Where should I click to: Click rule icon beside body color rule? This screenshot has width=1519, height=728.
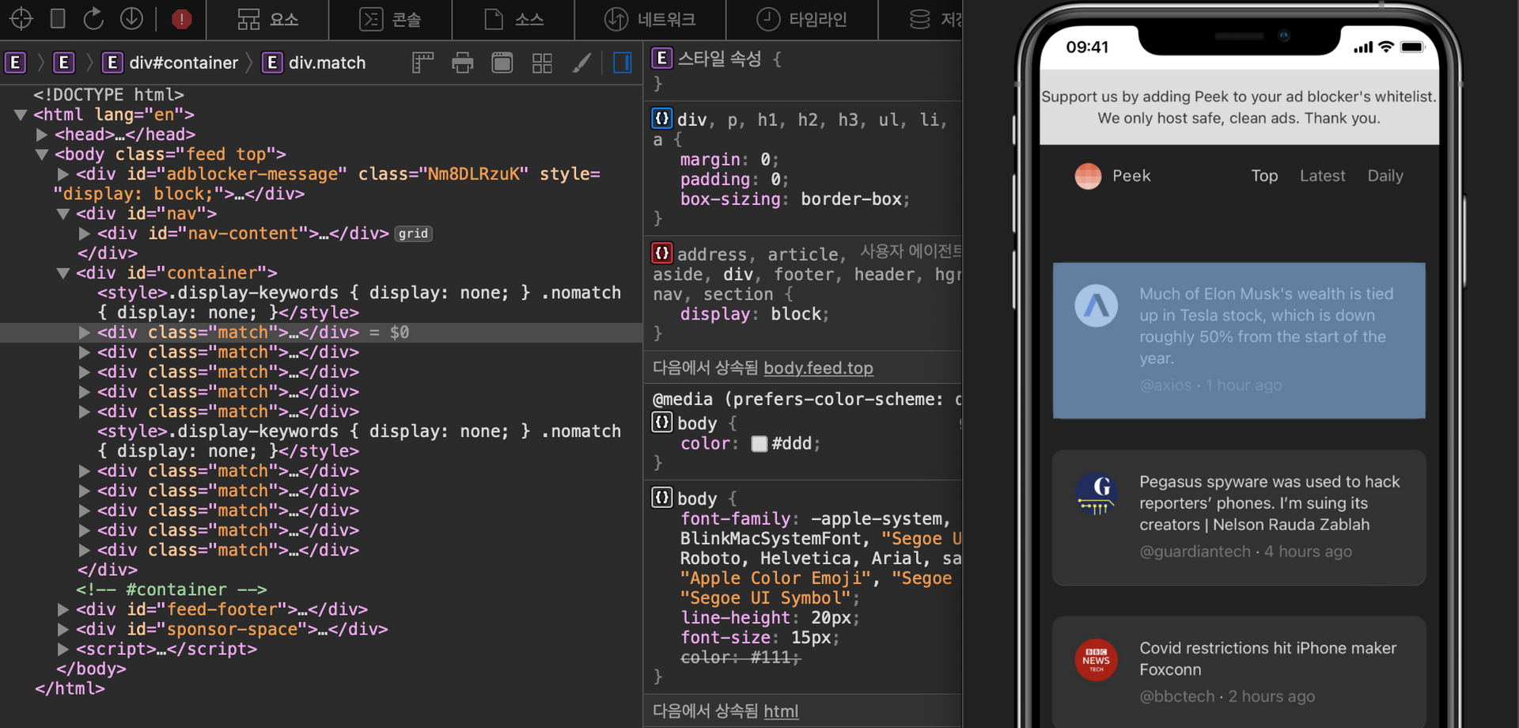662,422
